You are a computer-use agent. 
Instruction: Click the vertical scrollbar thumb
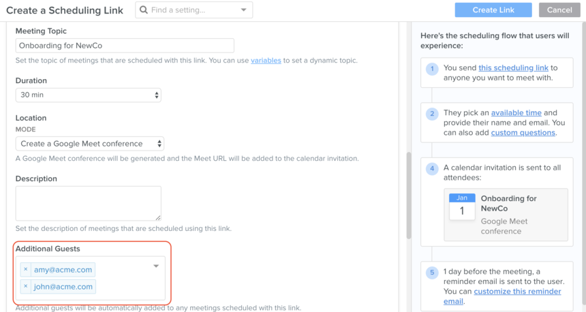point(408,195)
